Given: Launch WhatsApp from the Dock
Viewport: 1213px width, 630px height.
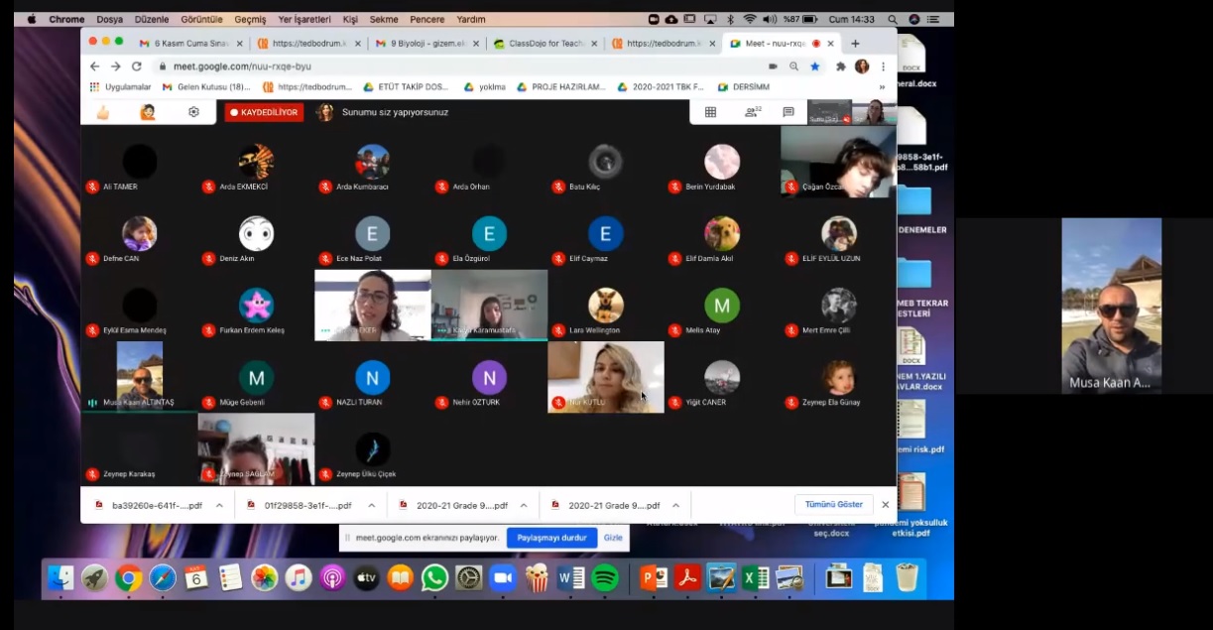Looking at the screenshot, I should tap(434, 578).
